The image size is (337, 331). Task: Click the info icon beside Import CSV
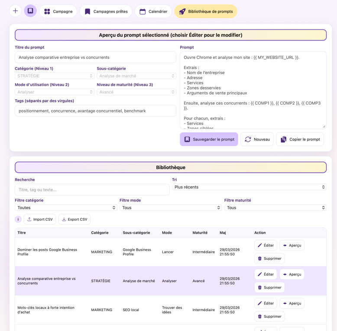click(x=18, y=220)
